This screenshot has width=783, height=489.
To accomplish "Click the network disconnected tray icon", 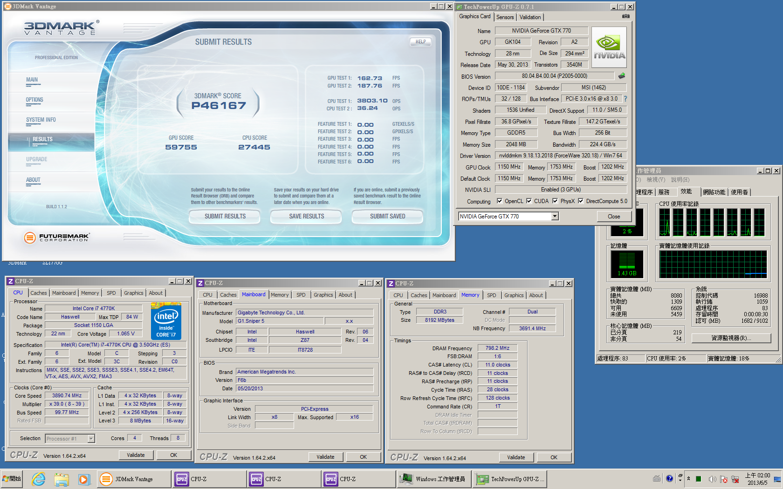I will (735, 479).
